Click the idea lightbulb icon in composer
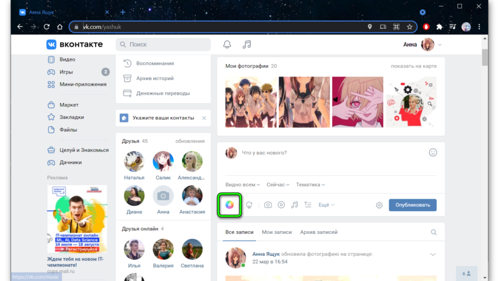This screenshot has height=281, width=499. 249,205
